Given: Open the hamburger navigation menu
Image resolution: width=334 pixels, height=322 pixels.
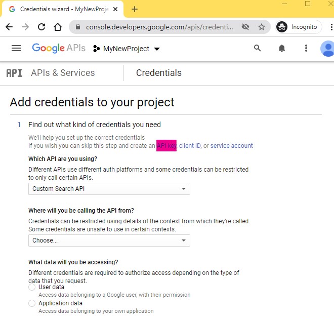Looking at the screenshot, I should point(16,48).
